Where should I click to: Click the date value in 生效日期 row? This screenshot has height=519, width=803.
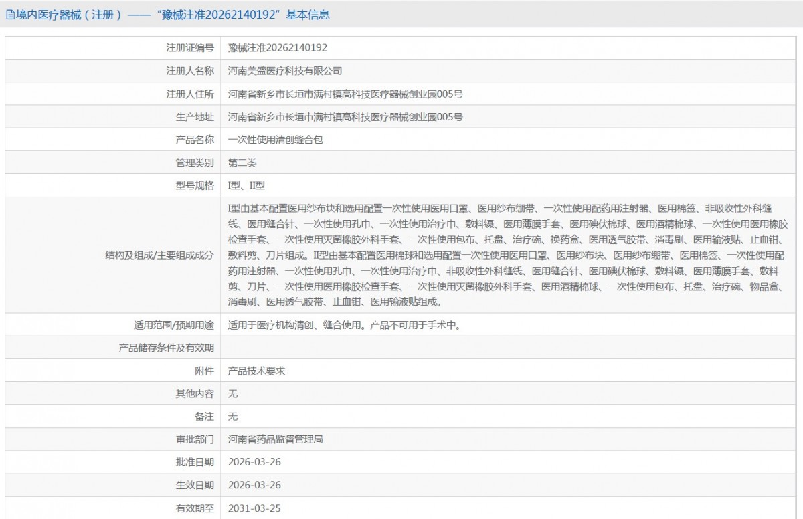[254, 485]
